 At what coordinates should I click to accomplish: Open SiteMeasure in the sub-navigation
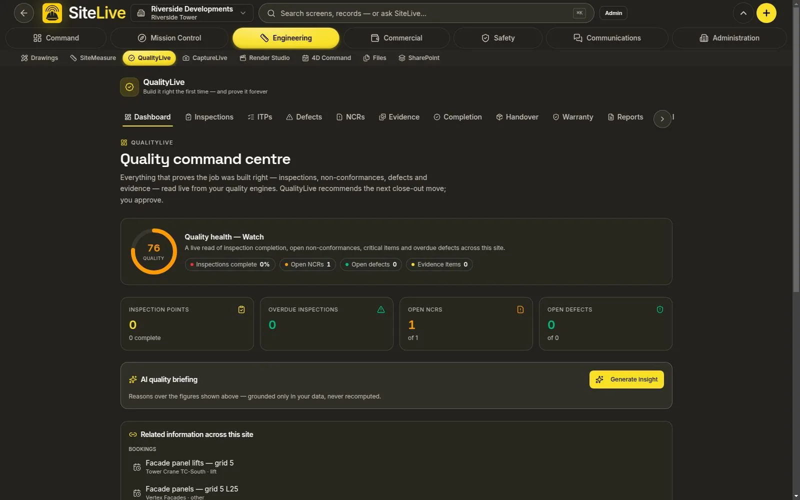(93, 58)
